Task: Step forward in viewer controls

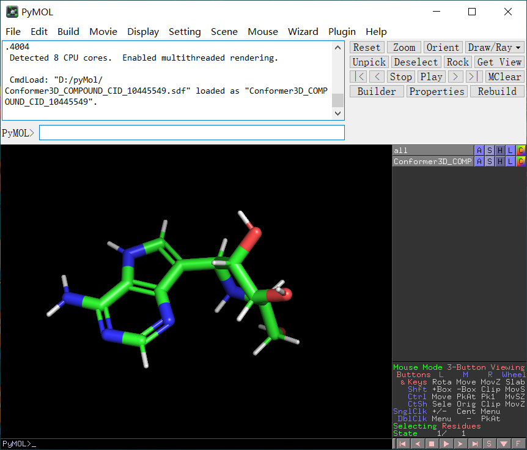Action: (x=460, y=444)
